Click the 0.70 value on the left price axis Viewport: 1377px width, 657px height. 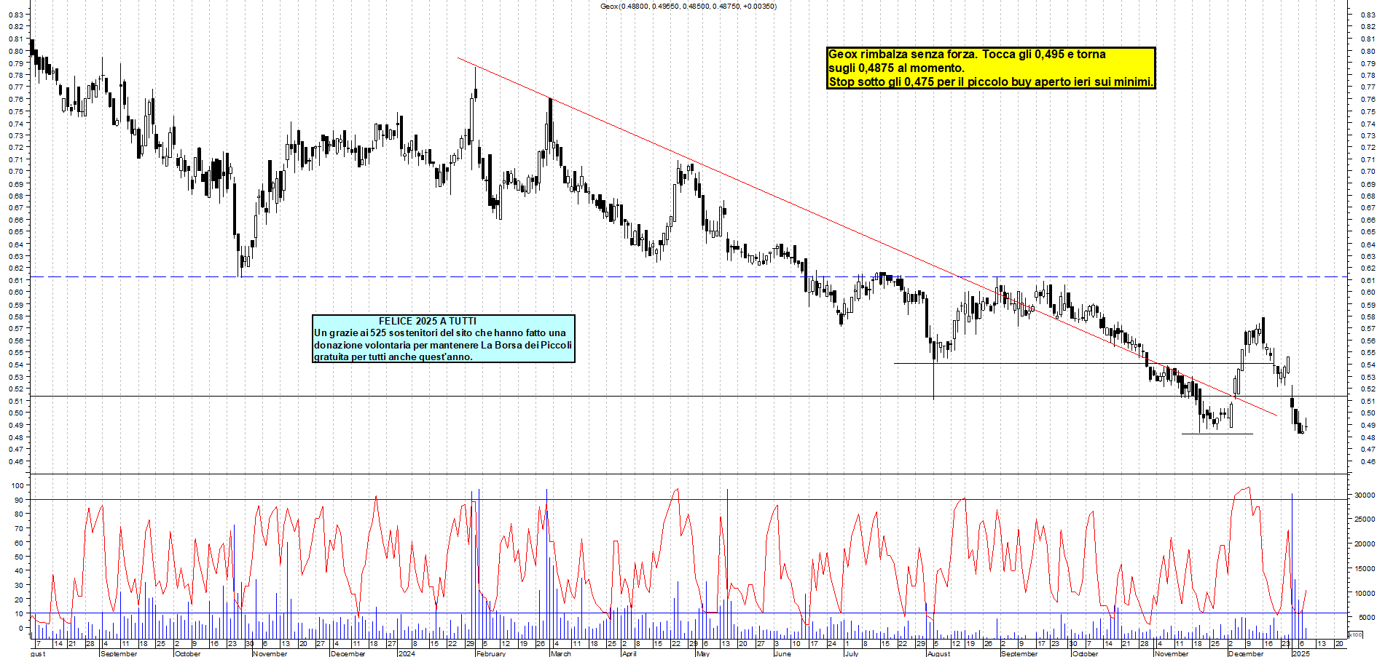tap(16, 172)
